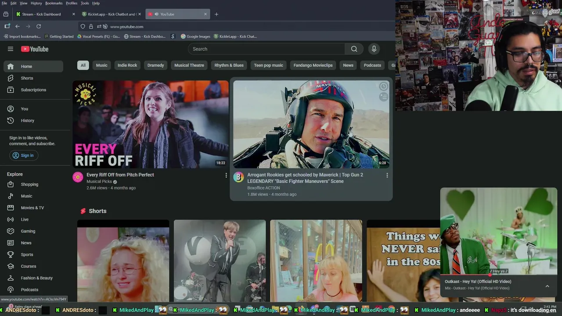Open Google Images bookmark
Viewport: 562px width, 316px height.
(x=195, y=36)
